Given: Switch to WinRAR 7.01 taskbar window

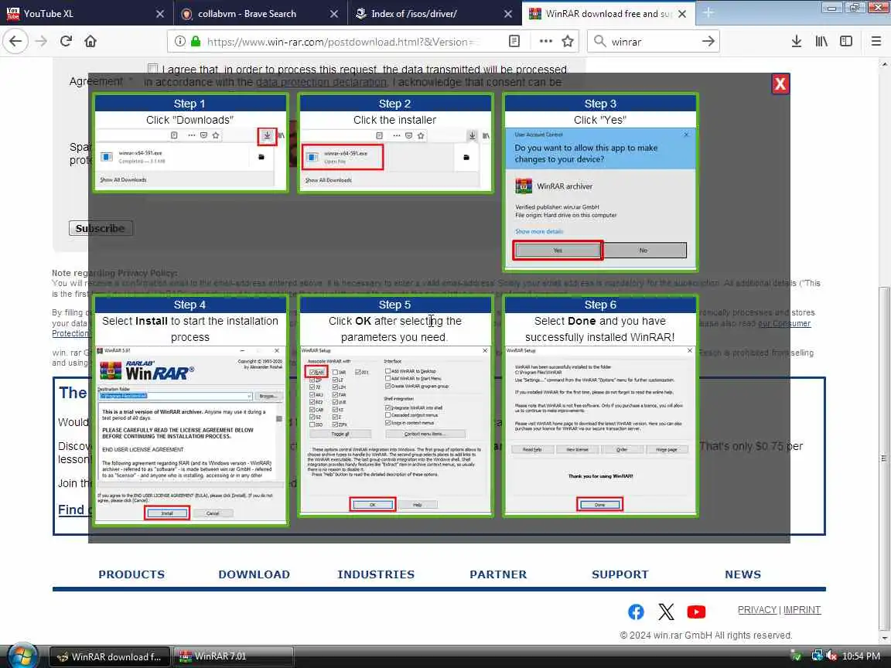Looking at the screenshot, I should pyautogui.click(x=233, y=656).
